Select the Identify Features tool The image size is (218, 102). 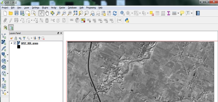tap(123, 13)
